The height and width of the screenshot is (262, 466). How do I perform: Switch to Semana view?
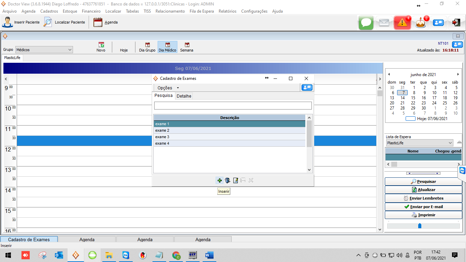click(187, 47)
